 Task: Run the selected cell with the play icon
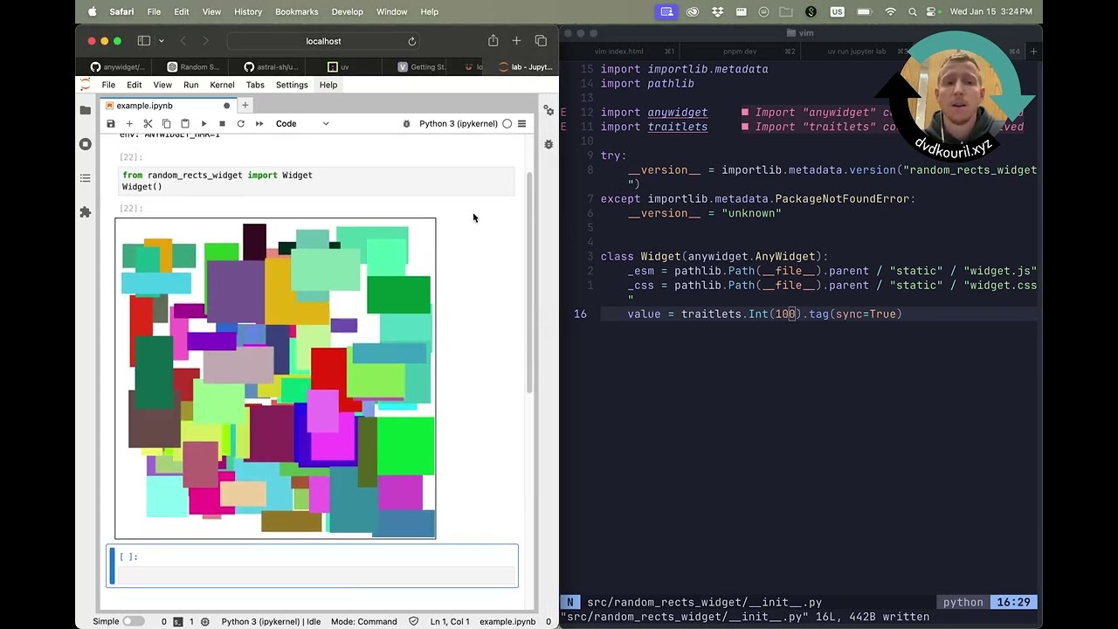pos(204,124)
